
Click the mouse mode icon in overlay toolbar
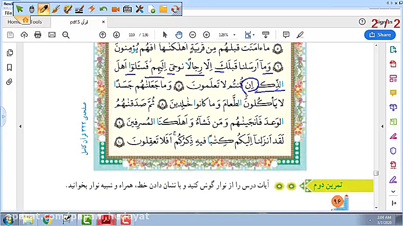32,9
